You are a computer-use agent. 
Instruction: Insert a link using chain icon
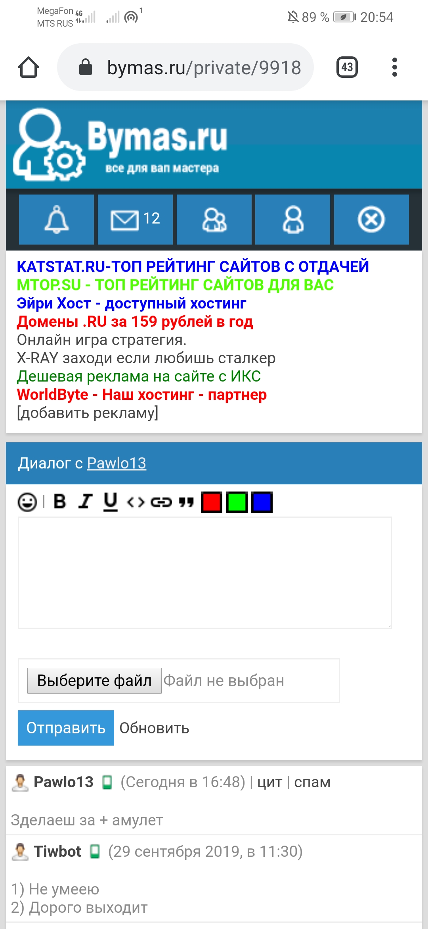point(161,502)
